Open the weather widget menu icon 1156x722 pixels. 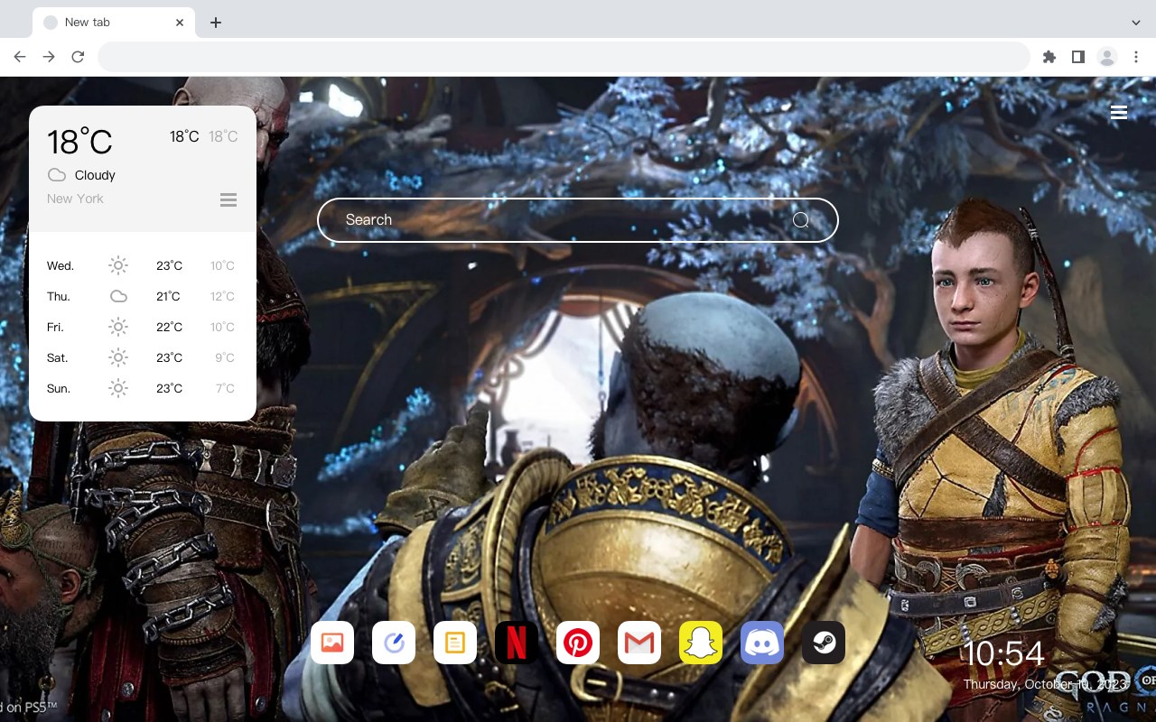[228, 199]
